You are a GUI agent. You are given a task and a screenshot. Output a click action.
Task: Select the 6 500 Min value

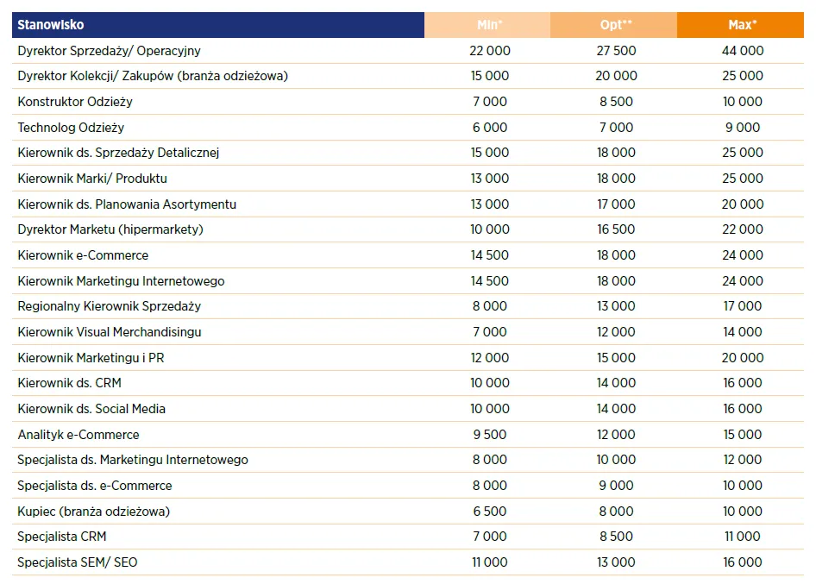tap(489, 512)
